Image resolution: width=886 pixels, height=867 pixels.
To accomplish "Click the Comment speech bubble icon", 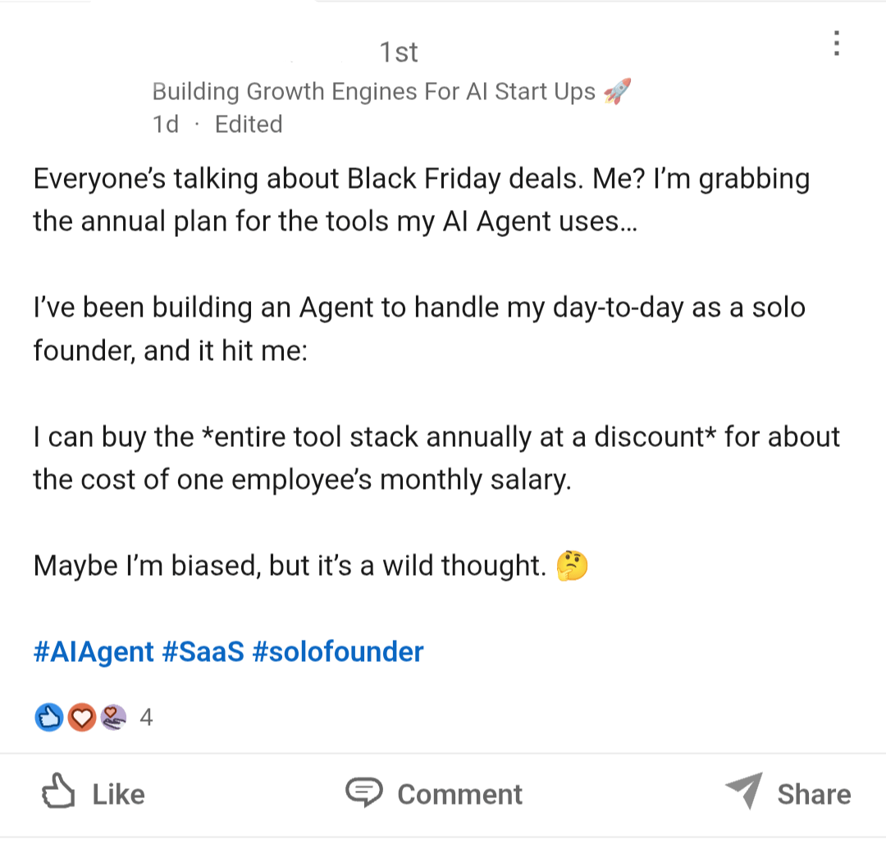I will point(363,793).
